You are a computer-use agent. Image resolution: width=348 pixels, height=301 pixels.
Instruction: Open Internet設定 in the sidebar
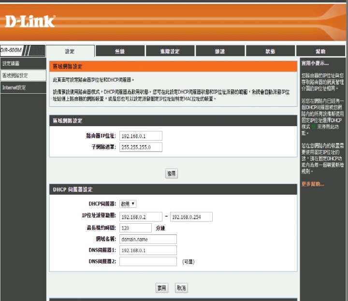(23, 87)
